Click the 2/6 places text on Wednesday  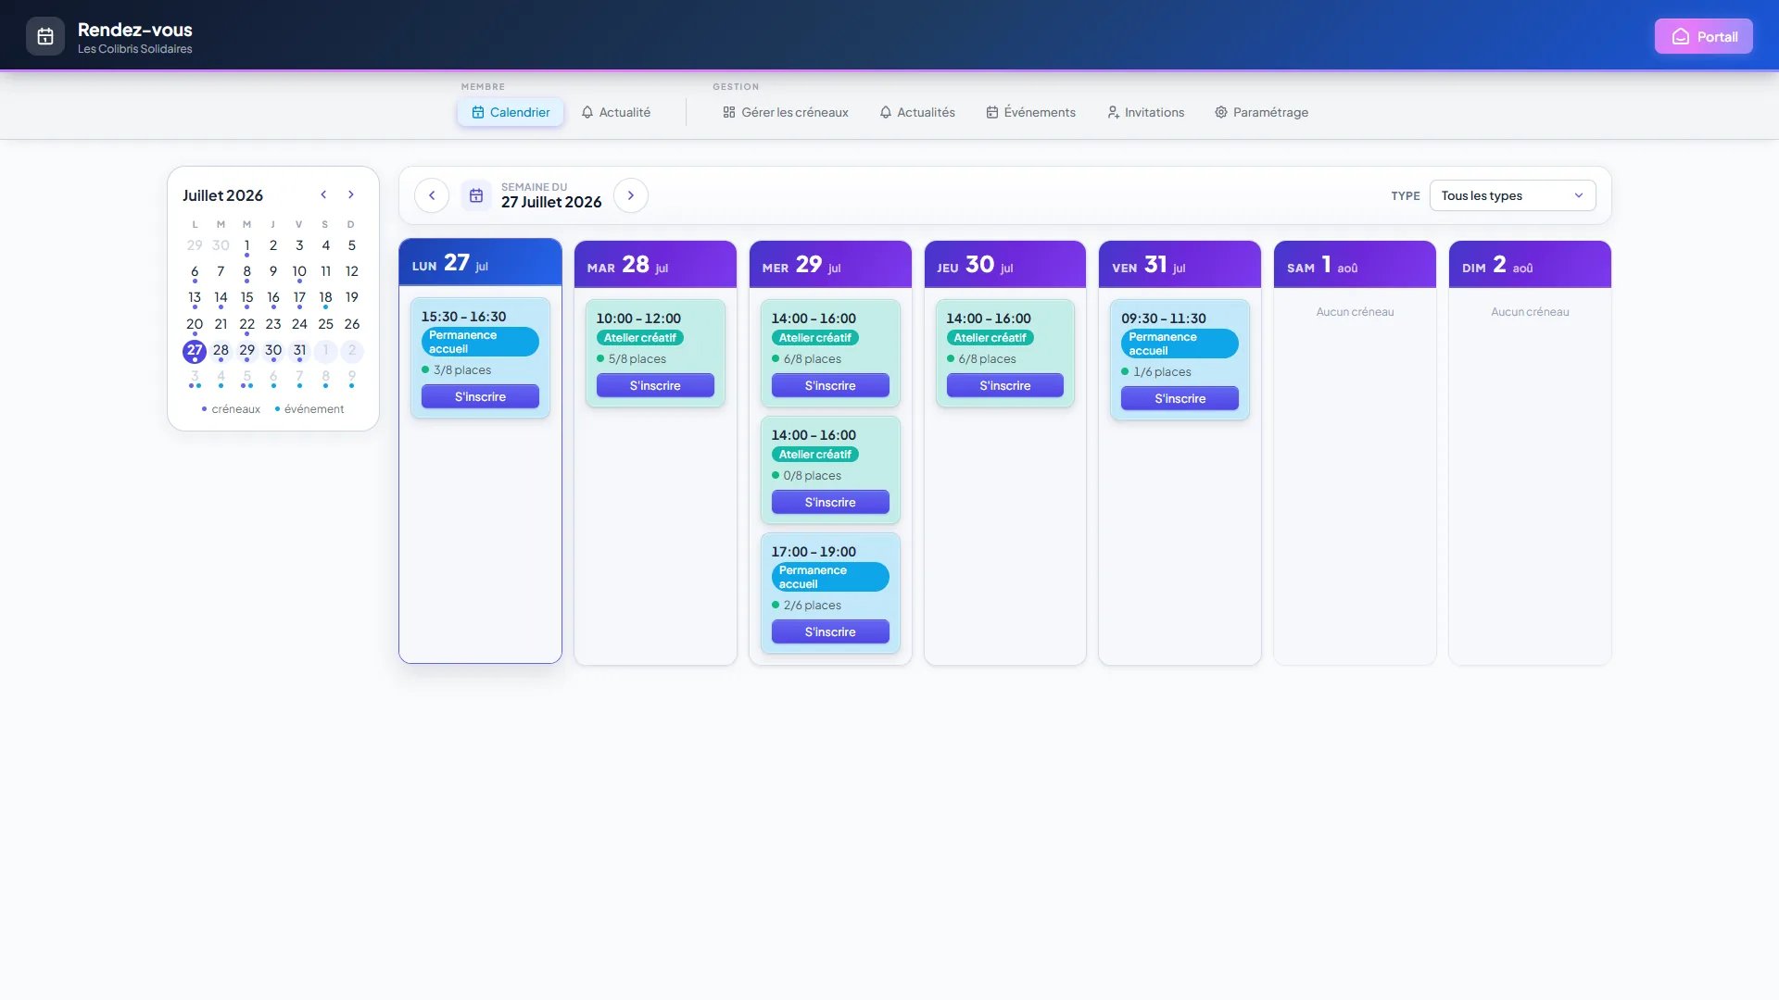coord(813,606)
